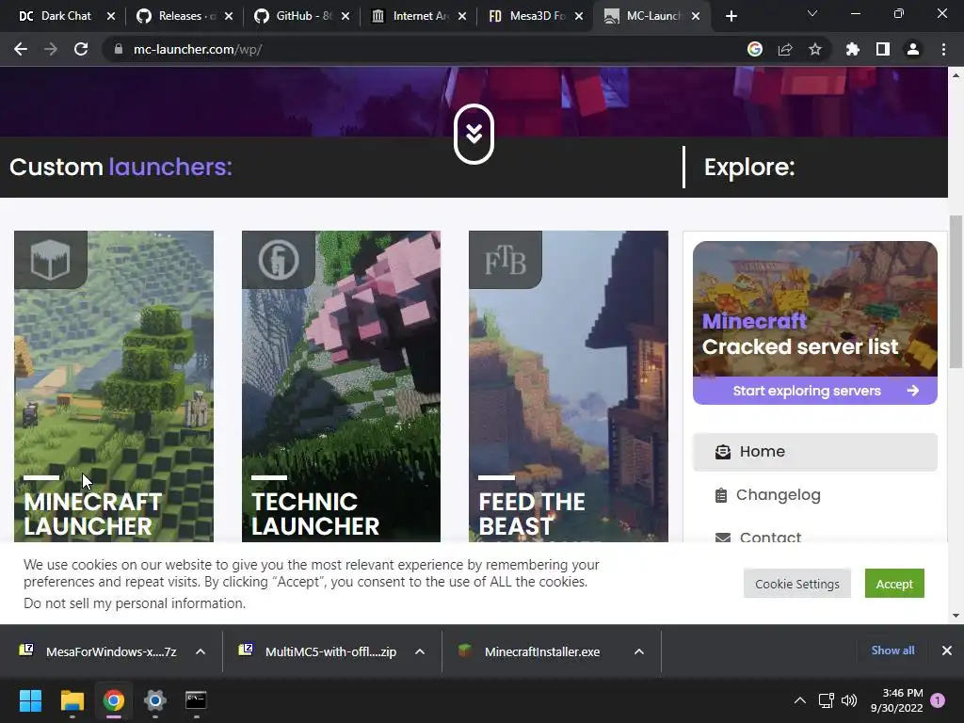
Task: Click the Google account icon in address bar
Action: [755, 49]
